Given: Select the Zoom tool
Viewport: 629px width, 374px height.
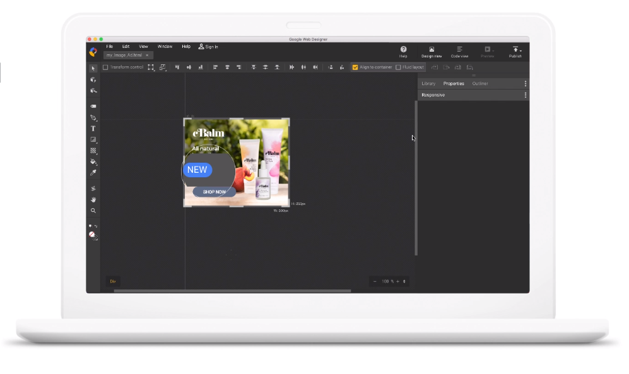Looking at the screenshot, I should (x=93, y=211).
